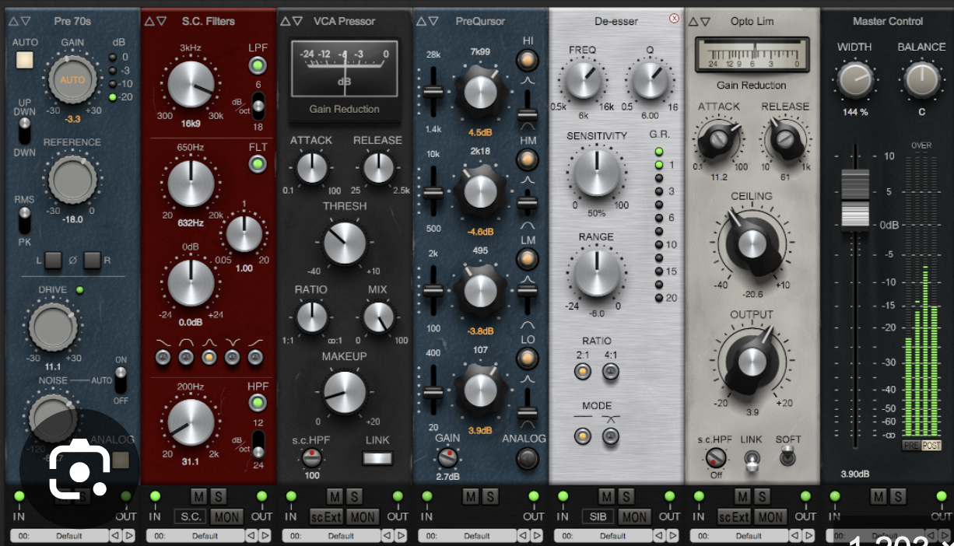Click MON under the Opto Lim module
This screenshot has width=954, height=546.
click(770, 516)
